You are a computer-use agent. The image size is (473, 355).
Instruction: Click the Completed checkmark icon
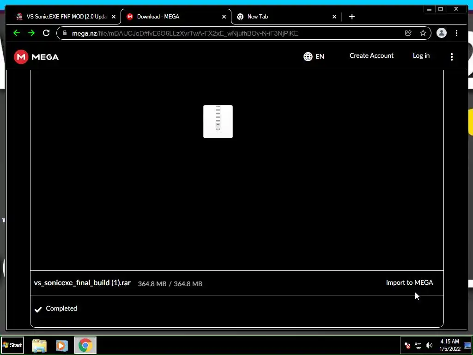click(x=38, y=309)
